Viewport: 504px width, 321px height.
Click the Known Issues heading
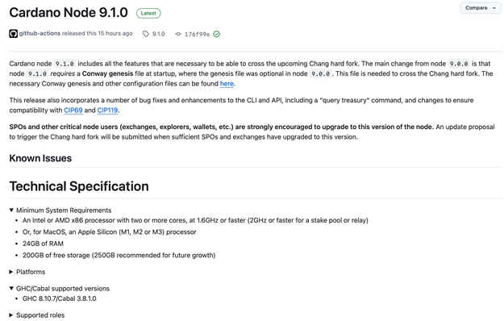[40, 158]
